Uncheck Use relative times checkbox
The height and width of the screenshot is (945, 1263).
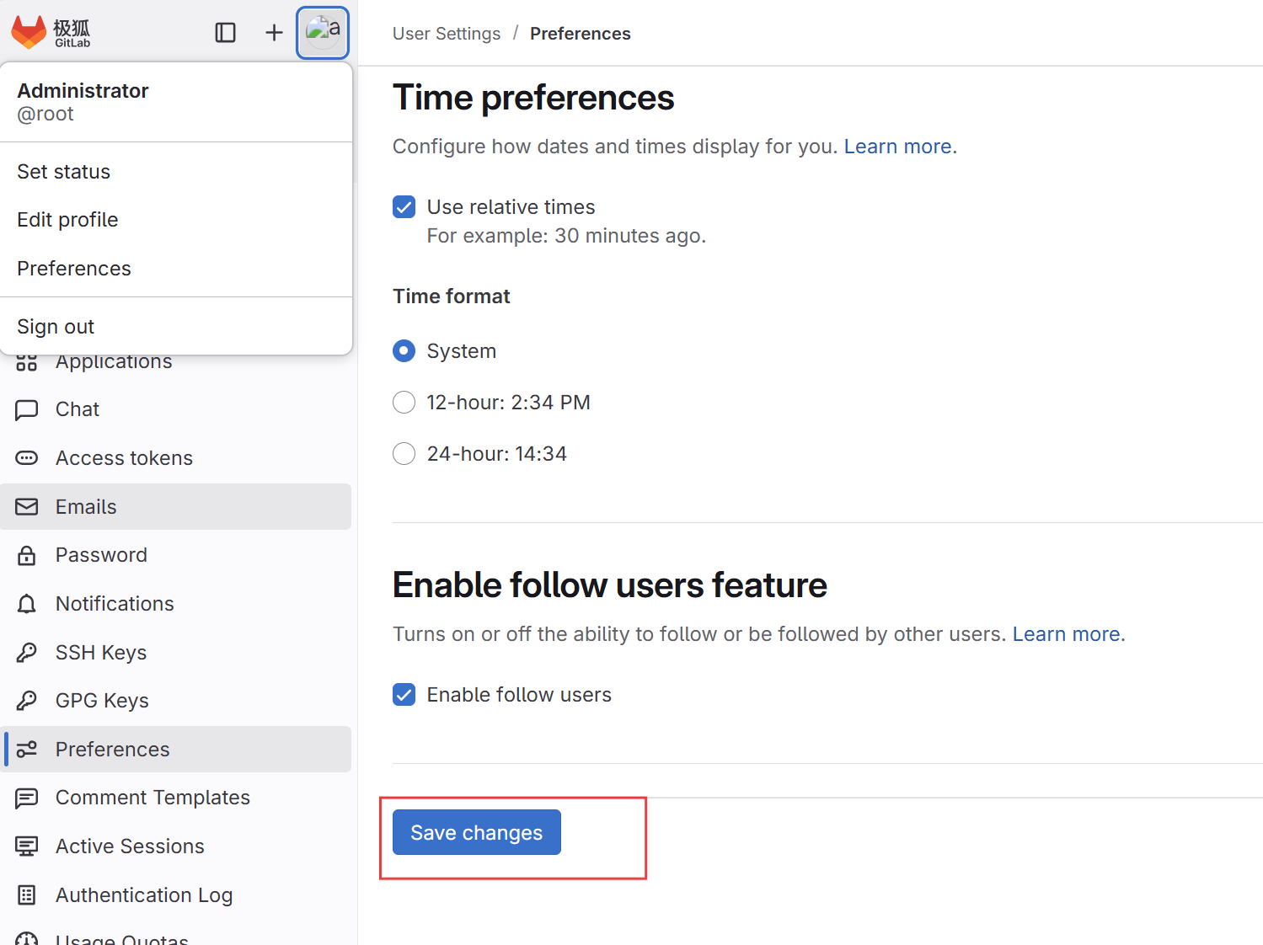point(404,207)
